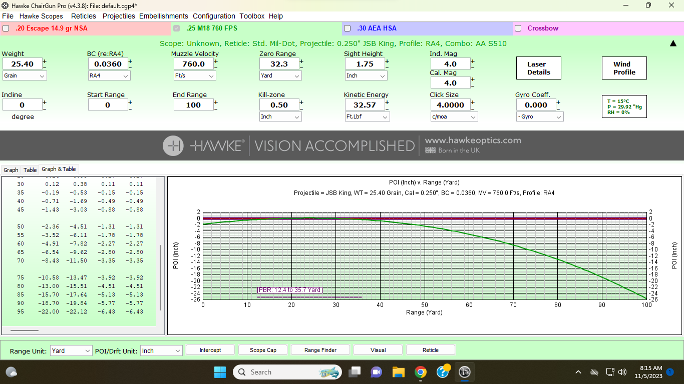This screenshot has width=684, height=384.
Task: Open the Hawke Scopes menu
Action: [x=42, y=16]
